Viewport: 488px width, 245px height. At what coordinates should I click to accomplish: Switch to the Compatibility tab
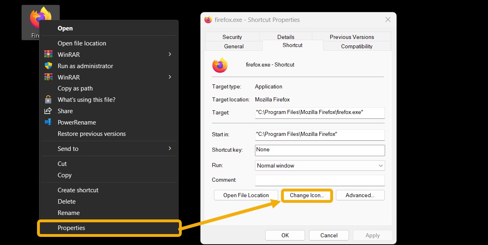pyautogui.click(x=357, y=46)
